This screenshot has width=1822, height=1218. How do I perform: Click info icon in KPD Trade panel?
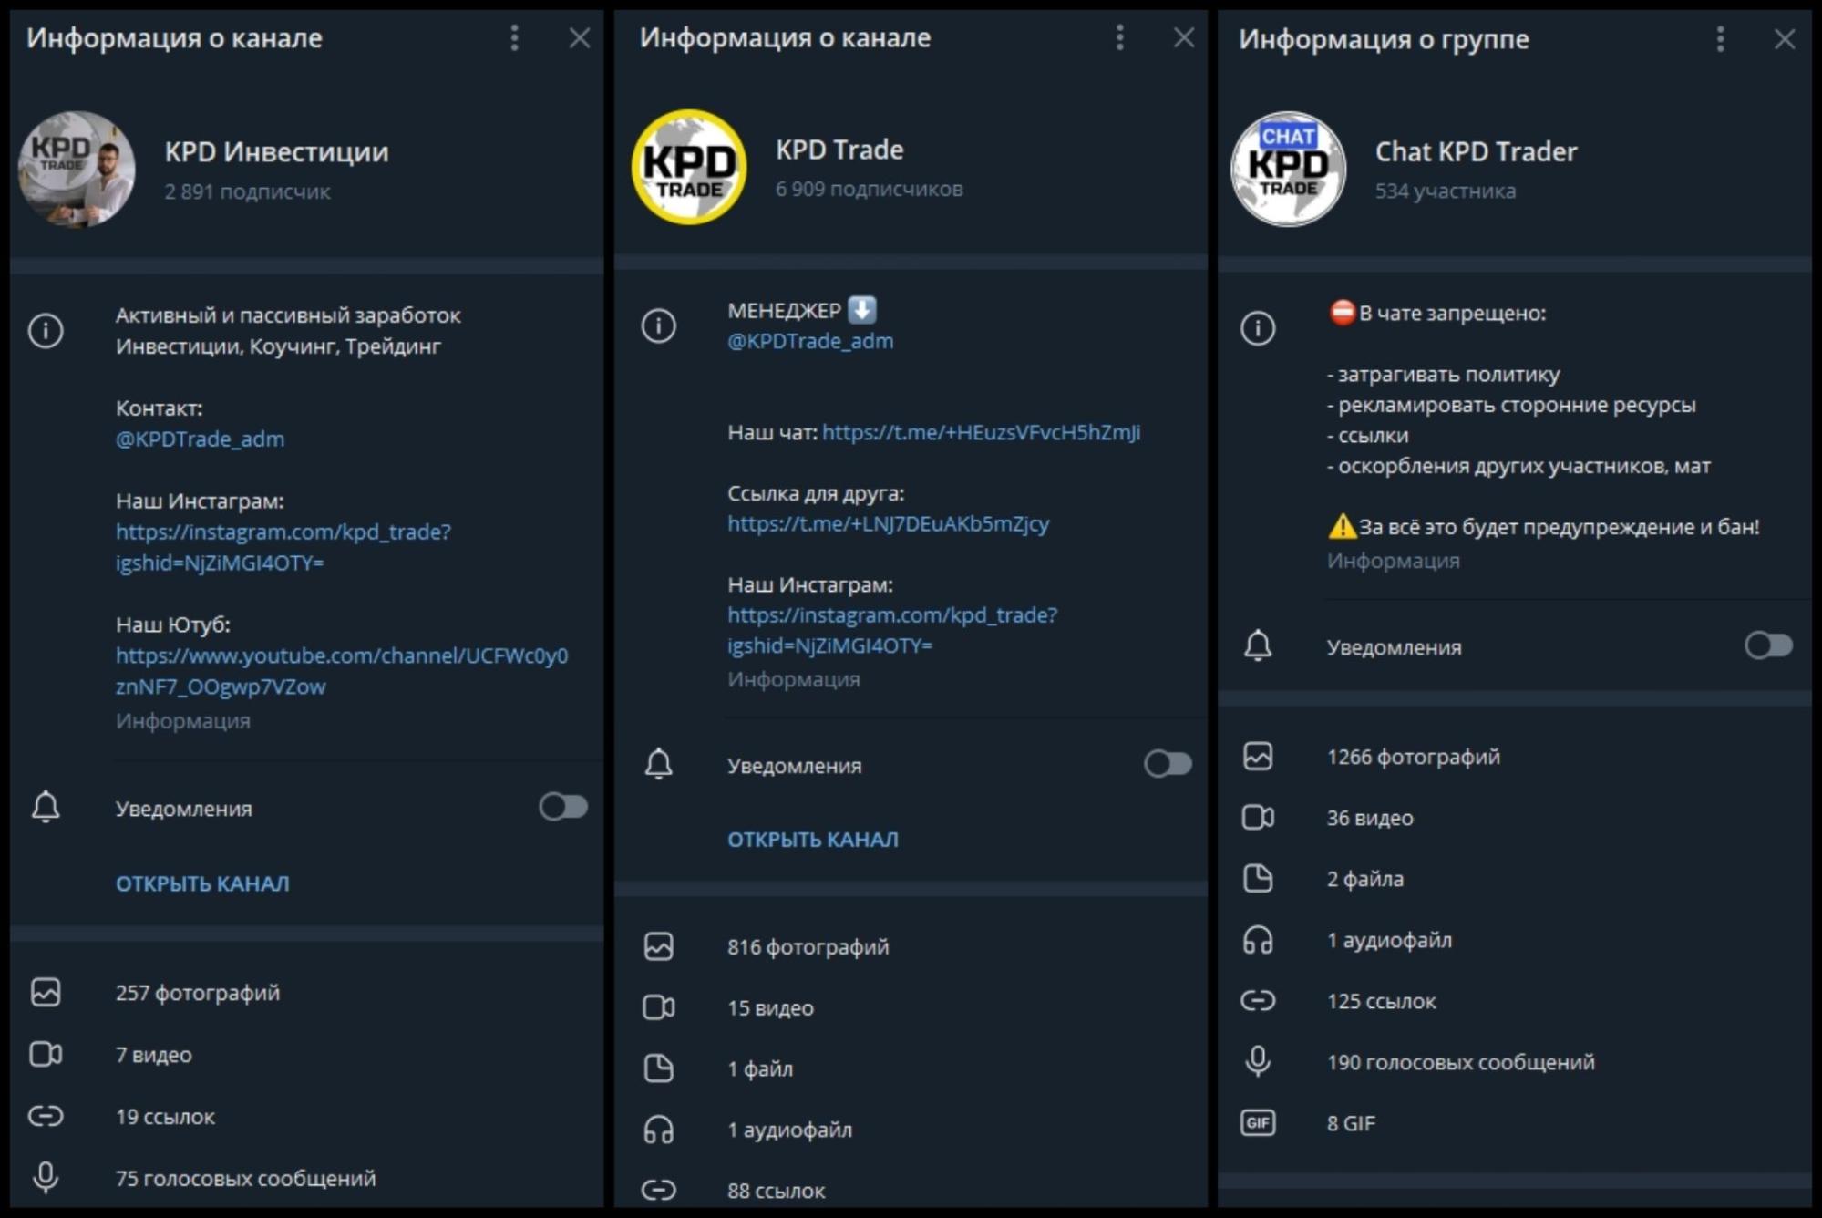[x=658, y=325]
